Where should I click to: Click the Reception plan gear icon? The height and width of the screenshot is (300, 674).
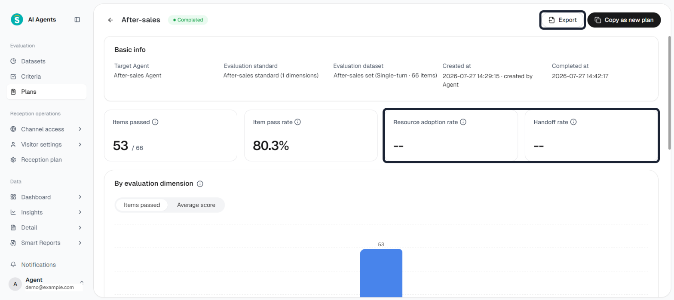[x=13, y=159]
